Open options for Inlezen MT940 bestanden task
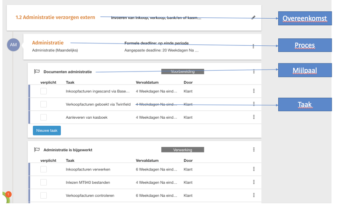 (254, 182)
